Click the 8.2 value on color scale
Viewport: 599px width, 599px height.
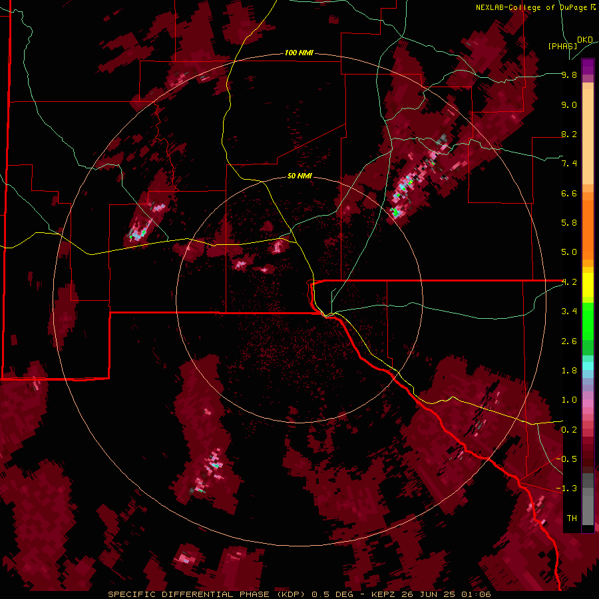click(569, 134)
